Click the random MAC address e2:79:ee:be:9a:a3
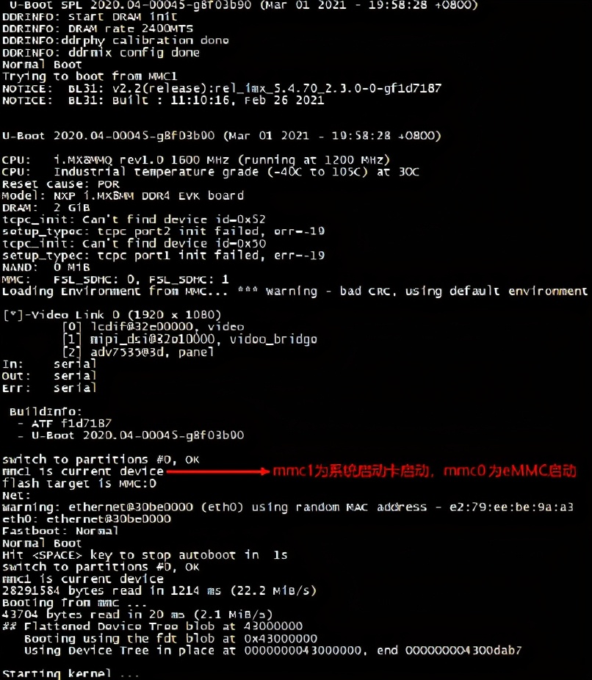Screen dimensions: 592x680 point(511,507)
